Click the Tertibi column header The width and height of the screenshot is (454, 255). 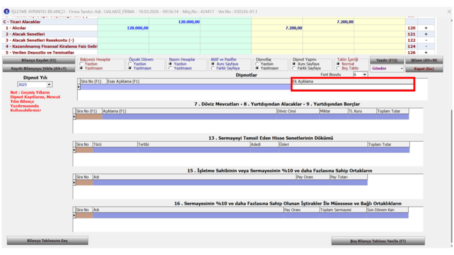click(194, 144)
